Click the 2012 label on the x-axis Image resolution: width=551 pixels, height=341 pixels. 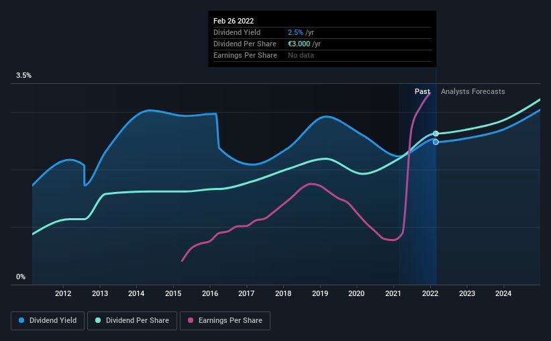pos(63,293)
